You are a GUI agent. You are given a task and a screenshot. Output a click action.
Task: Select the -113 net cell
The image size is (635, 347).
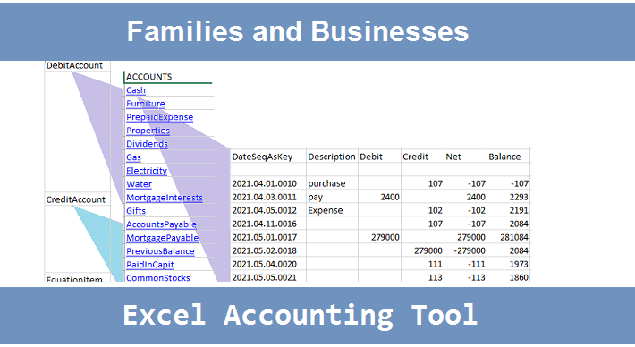(x=465, y=277)
